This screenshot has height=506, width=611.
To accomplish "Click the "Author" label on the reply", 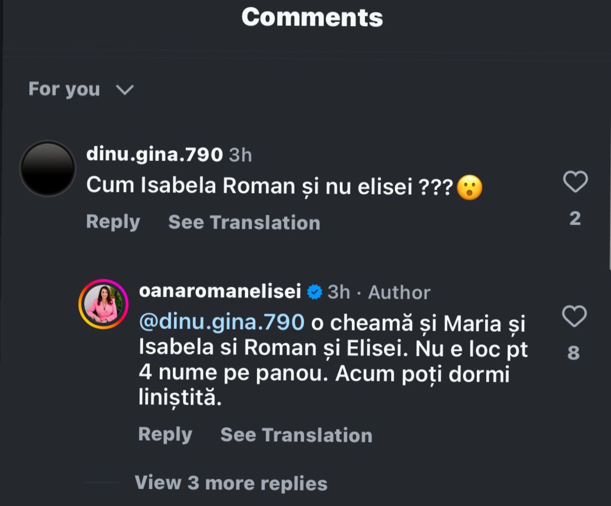I will click(399, 293).
